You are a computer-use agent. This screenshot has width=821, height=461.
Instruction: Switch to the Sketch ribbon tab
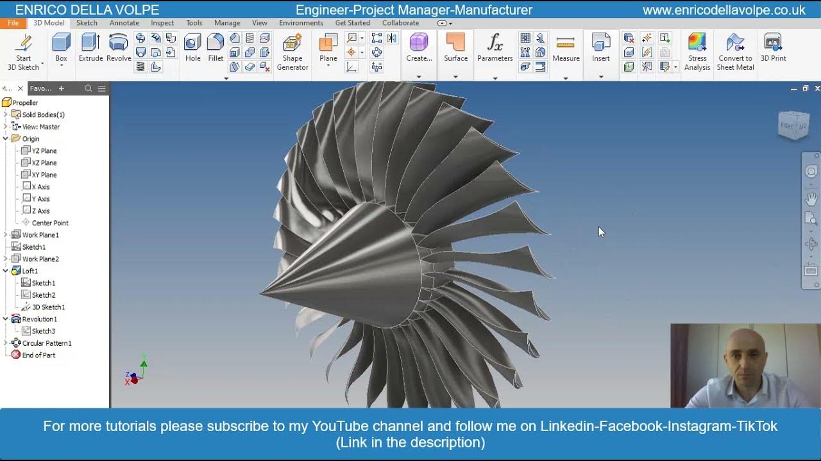[x=87, y=23]
